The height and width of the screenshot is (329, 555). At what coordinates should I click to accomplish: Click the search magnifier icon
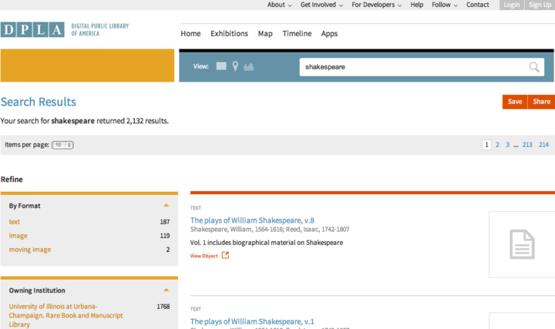click(x=534, y=67)
